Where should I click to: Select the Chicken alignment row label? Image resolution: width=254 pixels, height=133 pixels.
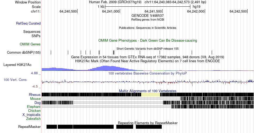click(x=34, y=111)
